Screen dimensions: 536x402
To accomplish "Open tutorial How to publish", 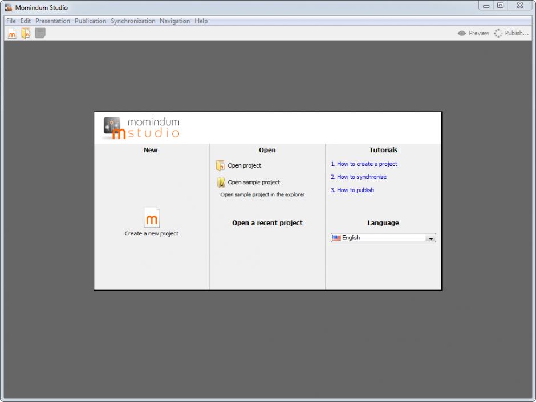I will click(352, 190).
